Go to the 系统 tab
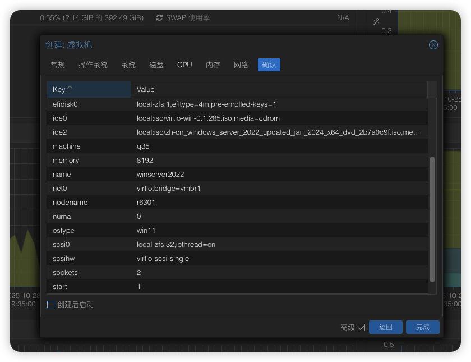471x362 pixels. 128,65
